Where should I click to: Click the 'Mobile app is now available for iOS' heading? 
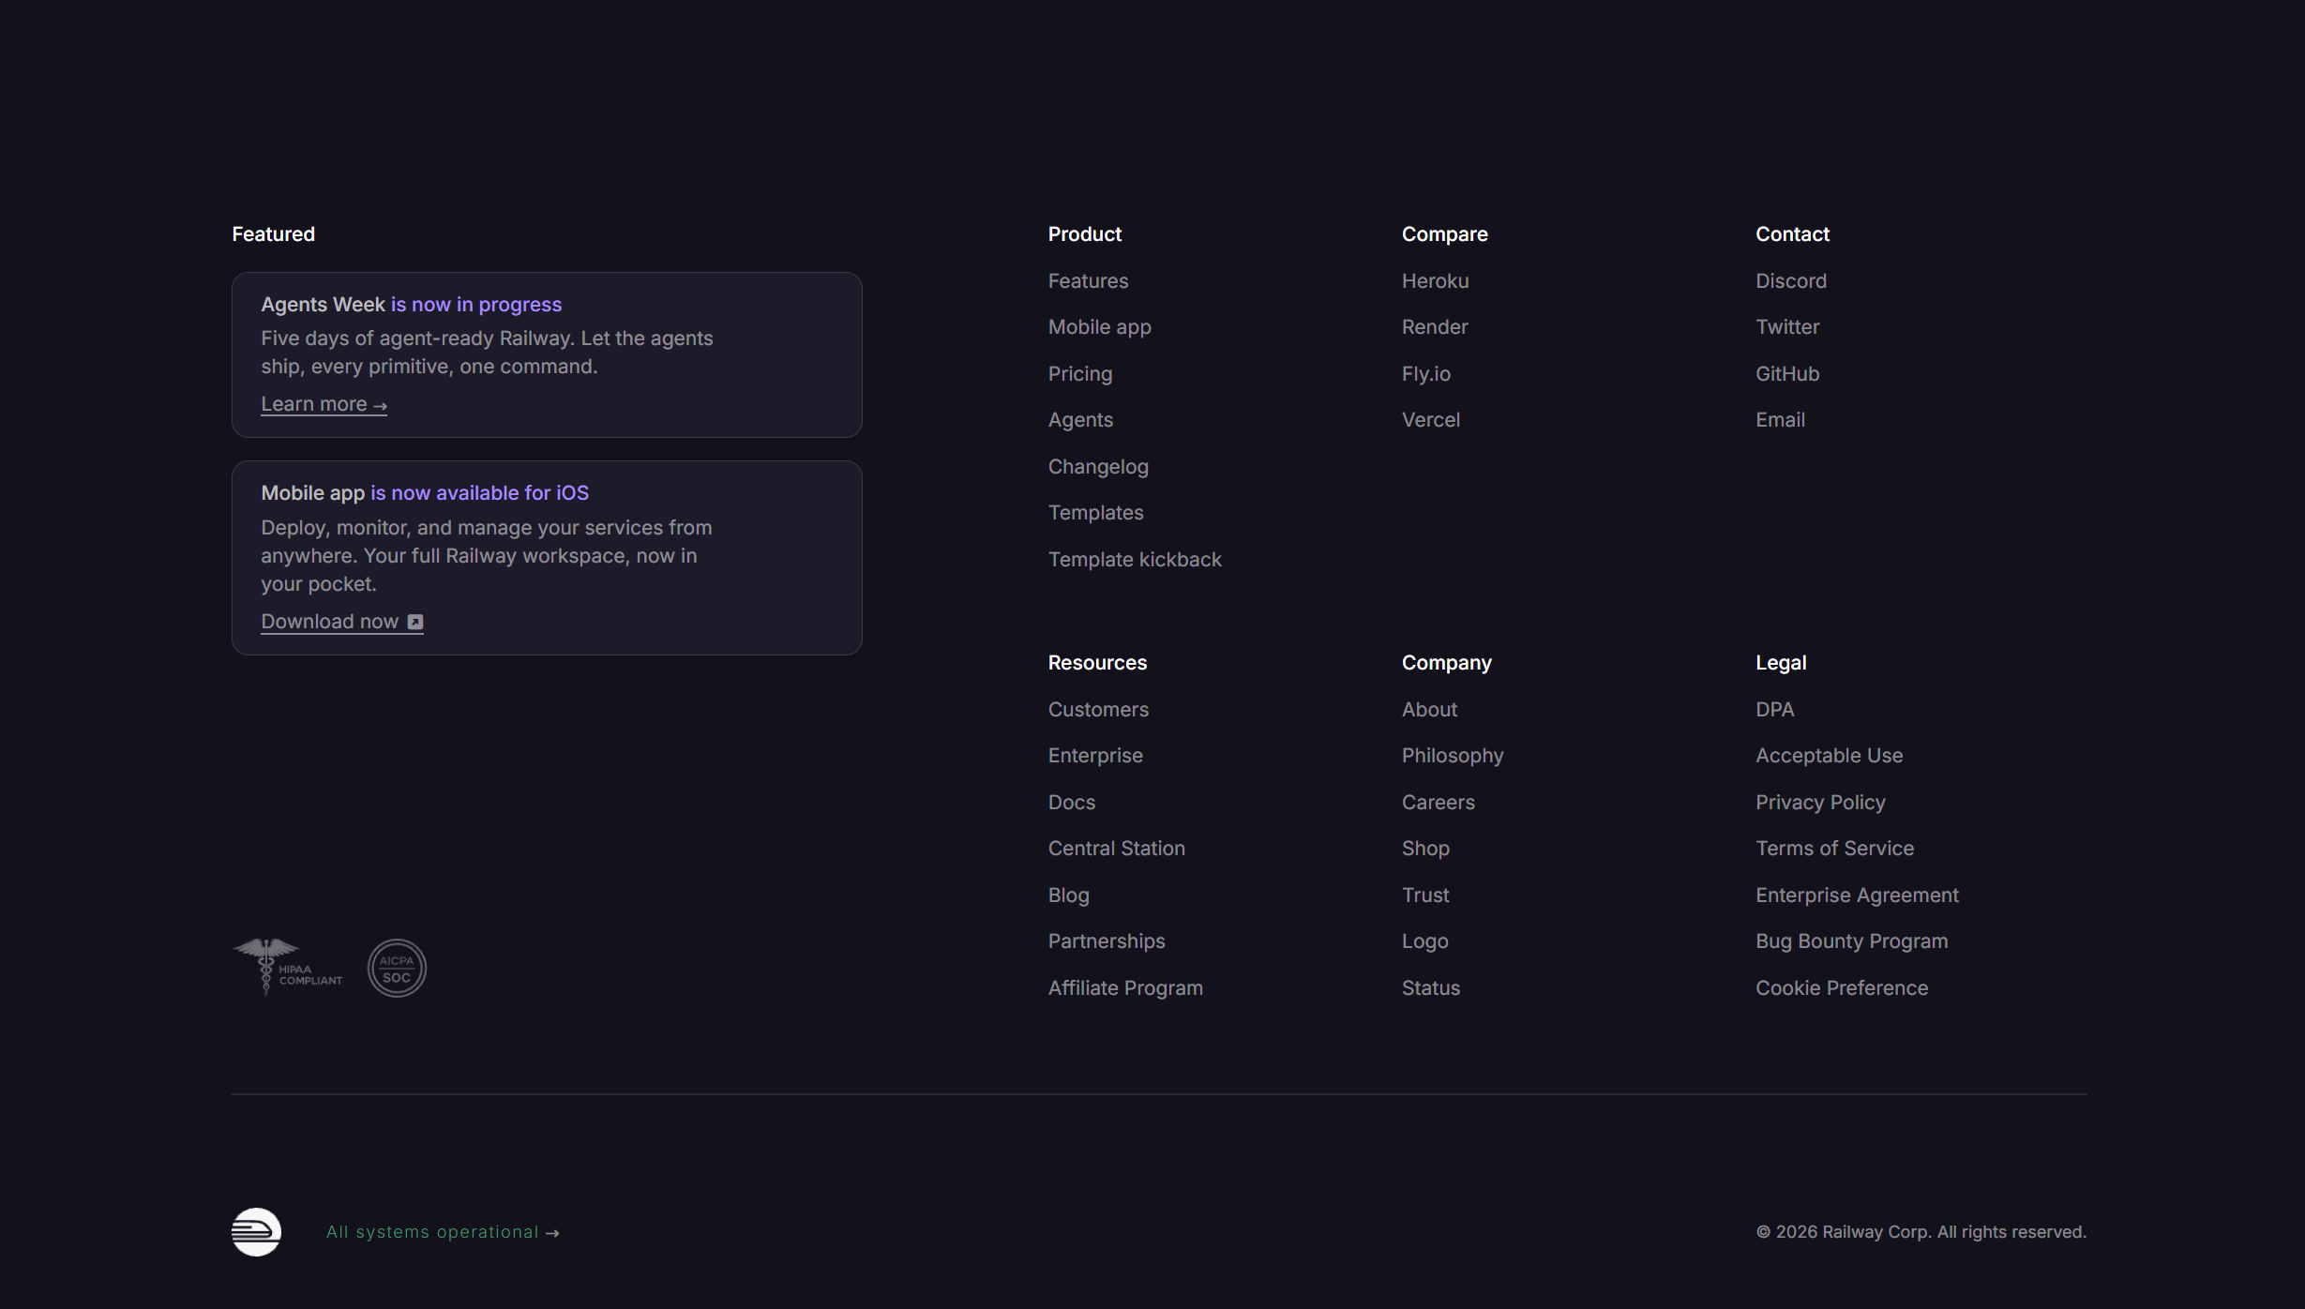coord(425,493)
